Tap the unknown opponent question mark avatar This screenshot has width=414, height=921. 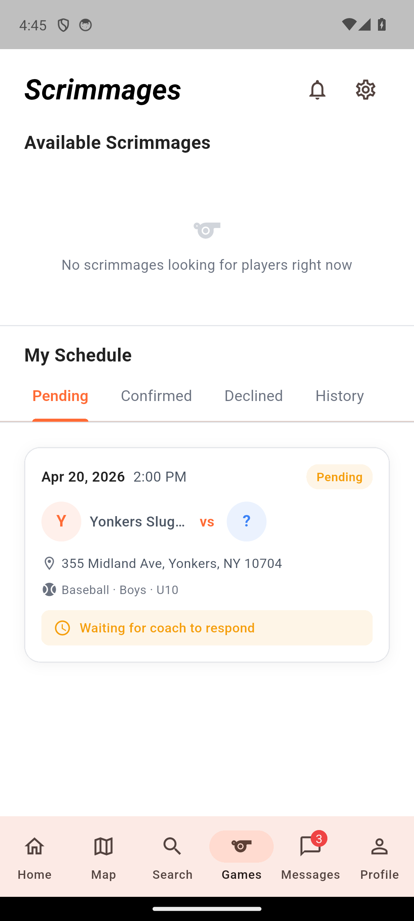coord(246,522)
